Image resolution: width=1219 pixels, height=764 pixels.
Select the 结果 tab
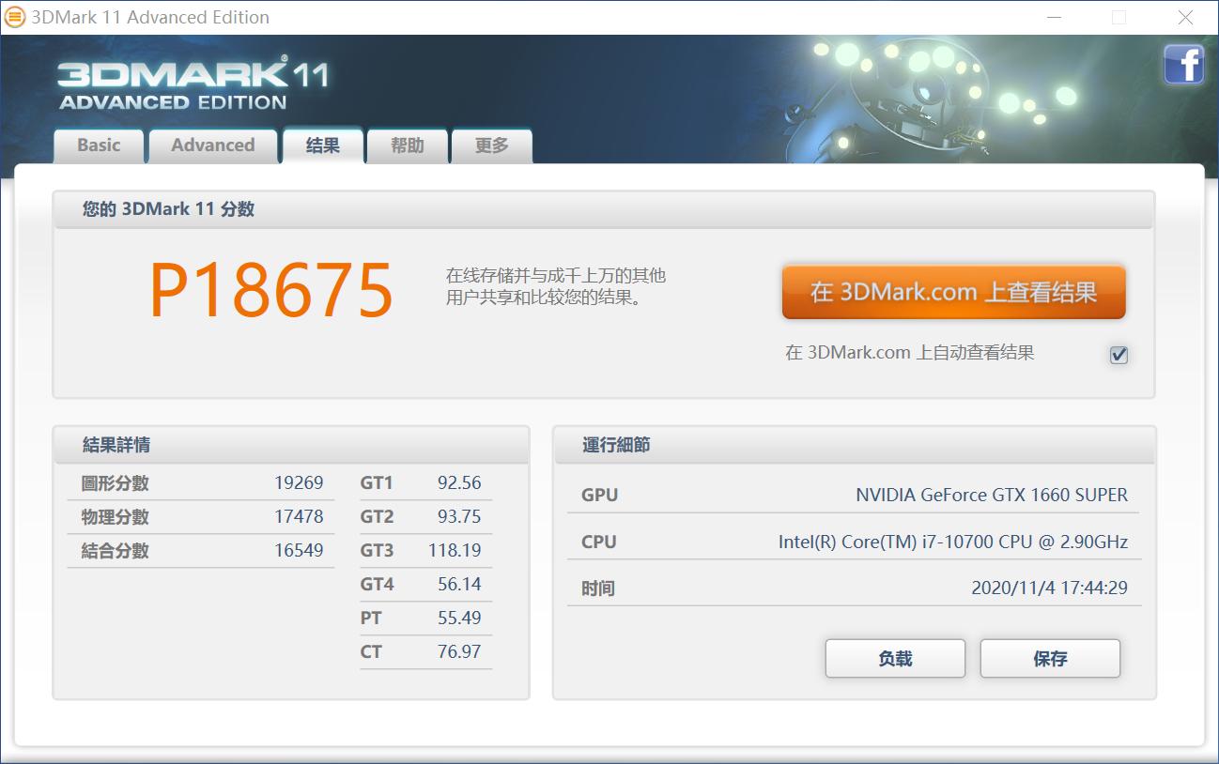[x=323, y=145]
